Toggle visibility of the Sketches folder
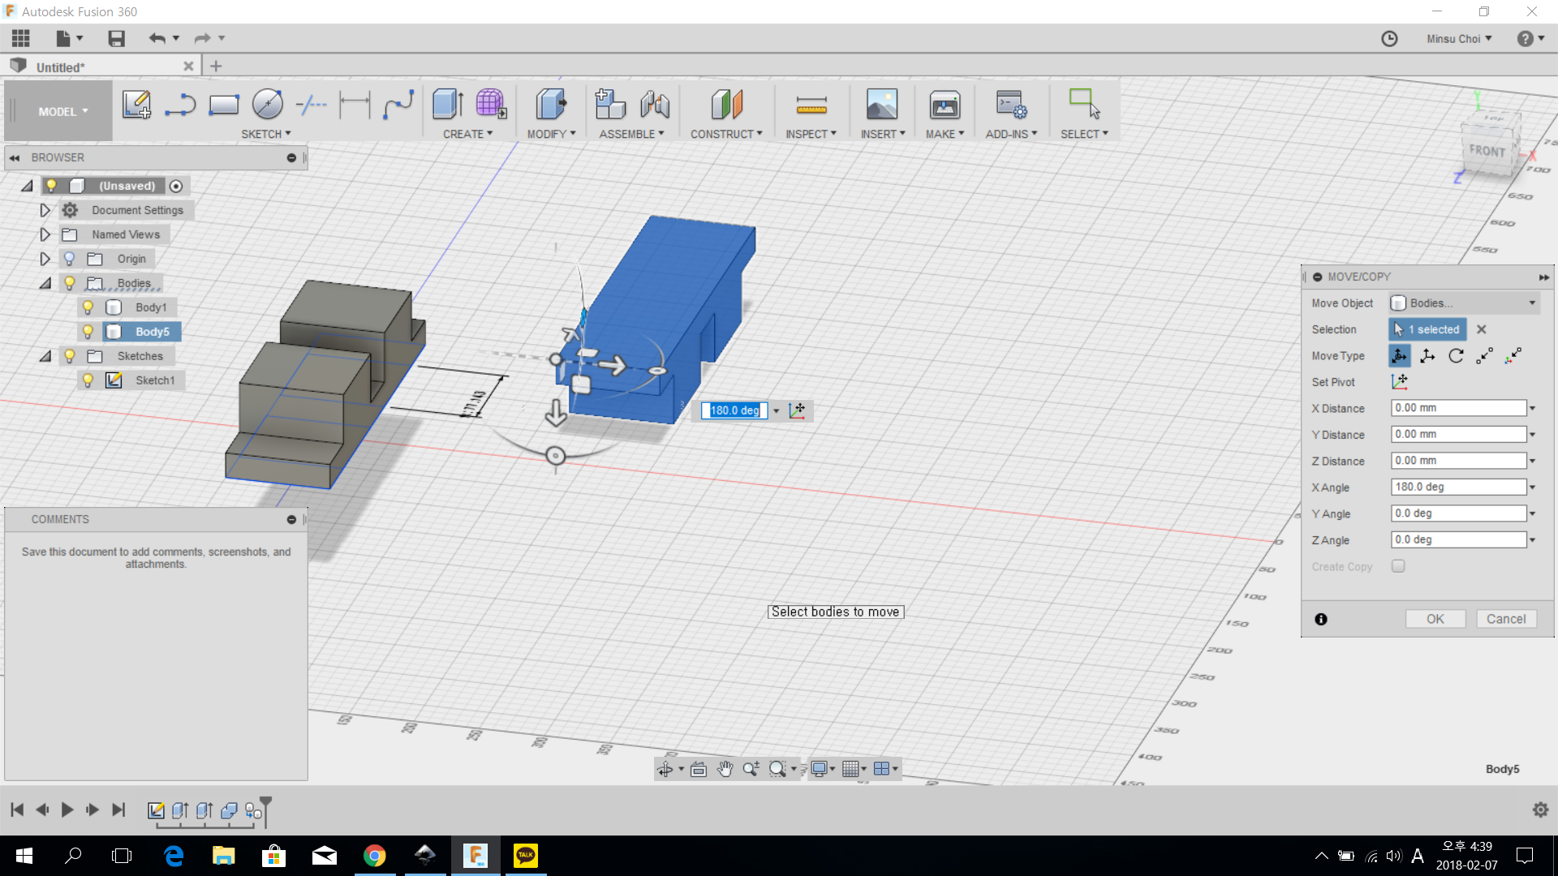1558x876 pixels. pos(70,356)
